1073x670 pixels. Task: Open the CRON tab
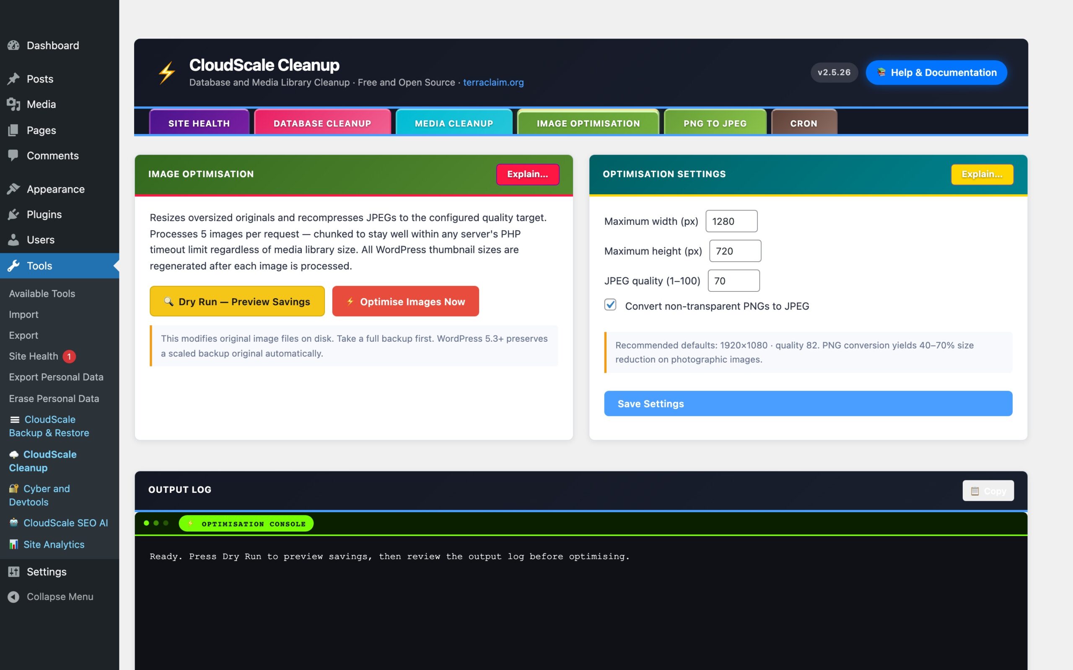(x=803, y=123)
